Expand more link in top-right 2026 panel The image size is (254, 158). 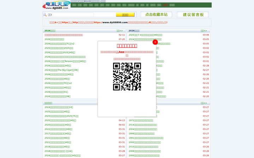(204, 31)
